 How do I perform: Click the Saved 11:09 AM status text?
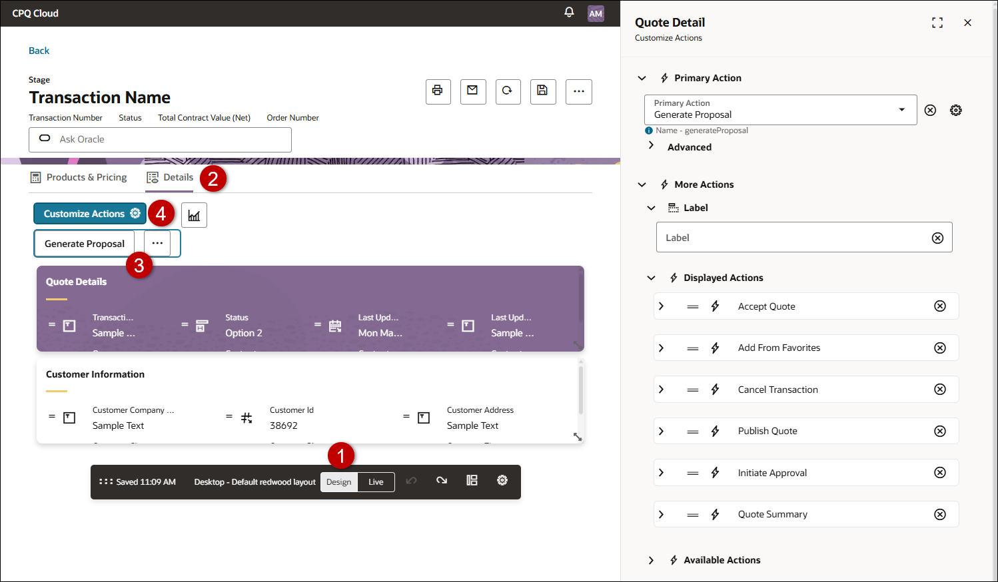click(146, 482)
